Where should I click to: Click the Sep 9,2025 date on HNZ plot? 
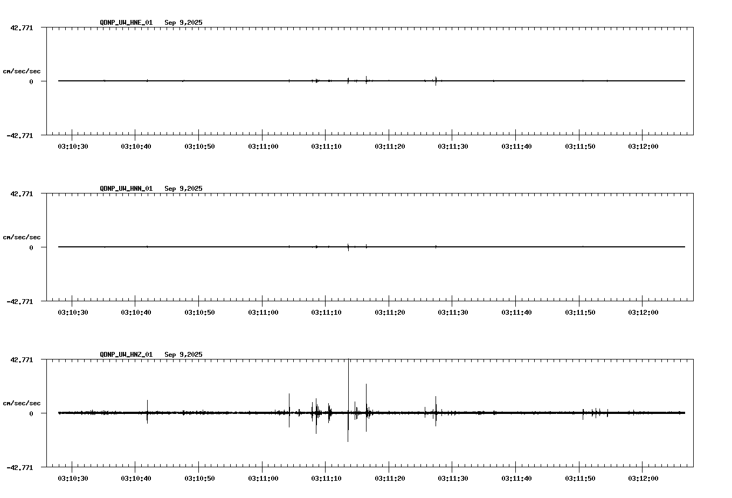pyautogui.click(x=183, y=355)
